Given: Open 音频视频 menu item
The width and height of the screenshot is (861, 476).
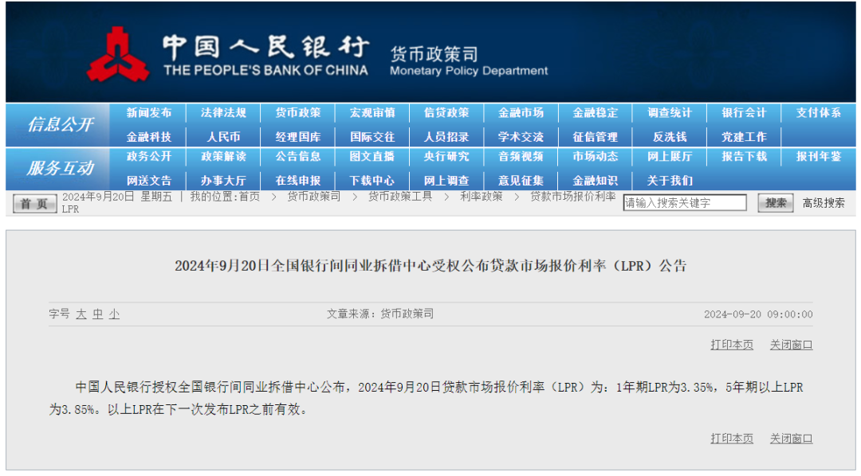Looking at the screenshot, I should coord(521,157).
